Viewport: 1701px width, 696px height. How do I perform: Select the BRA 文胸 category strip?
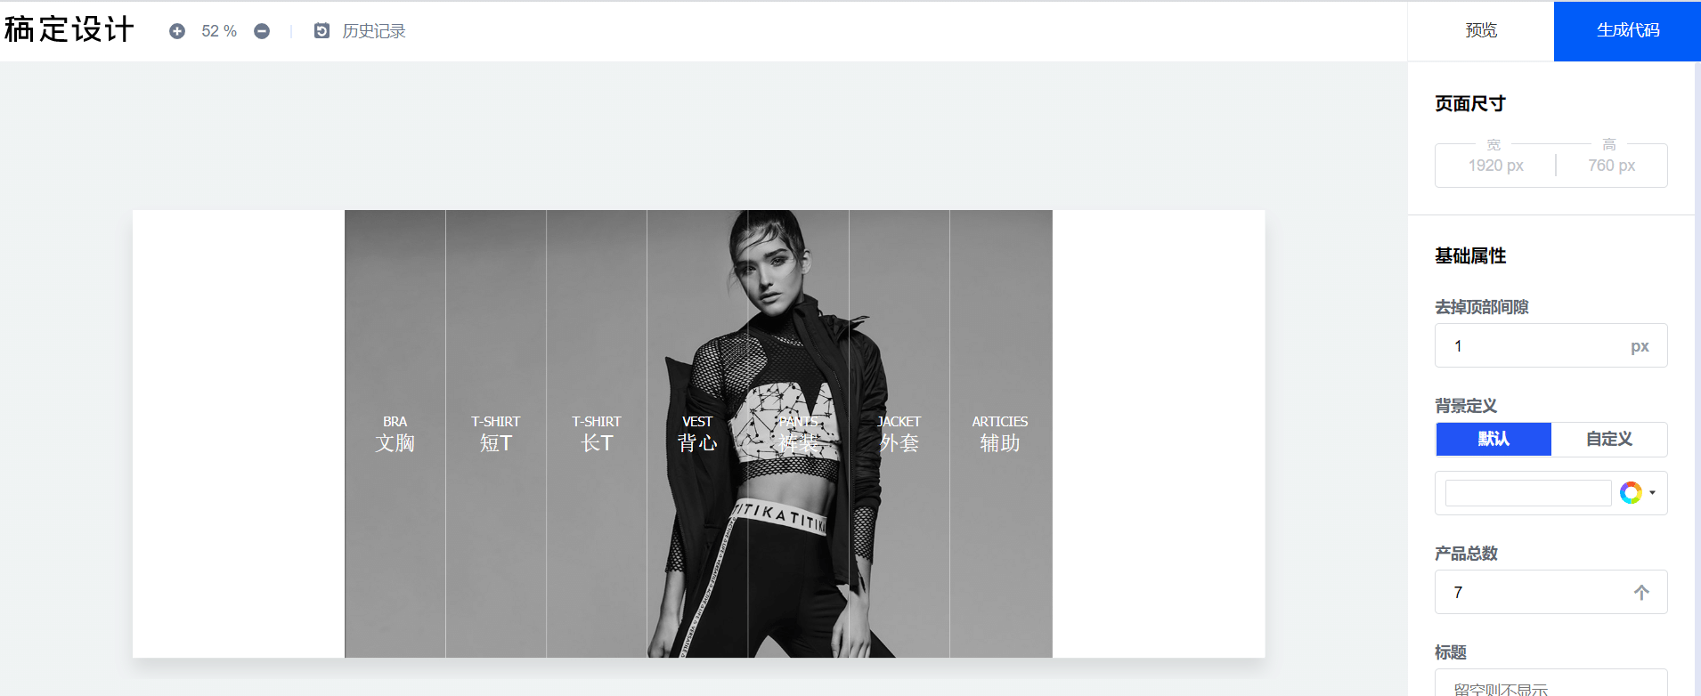pos(395,433)
